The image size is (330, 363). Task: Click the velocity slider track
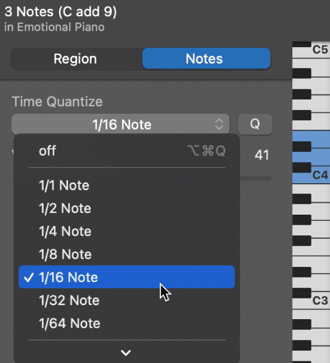coord(255,179)
